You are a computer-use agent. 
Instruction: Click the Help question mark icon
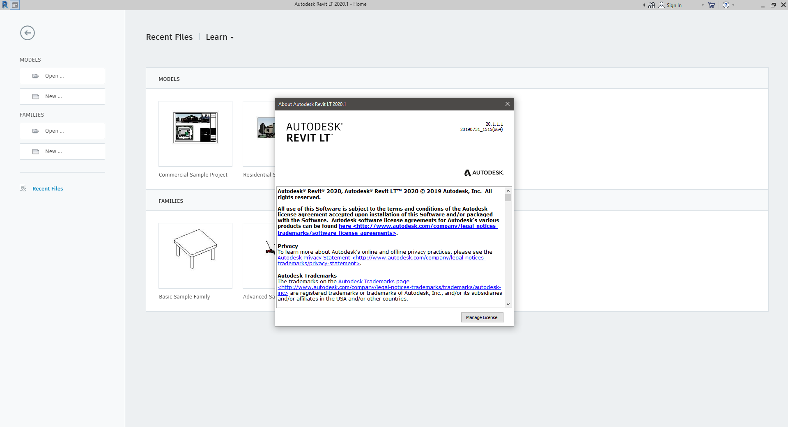pos(726,5)
